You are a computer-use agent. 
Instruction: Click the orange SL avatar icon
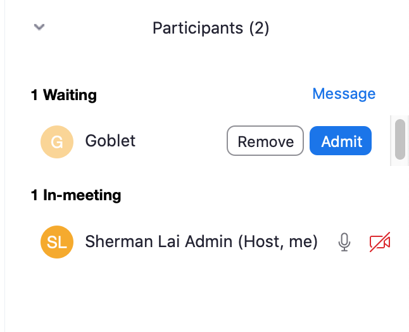56,242
